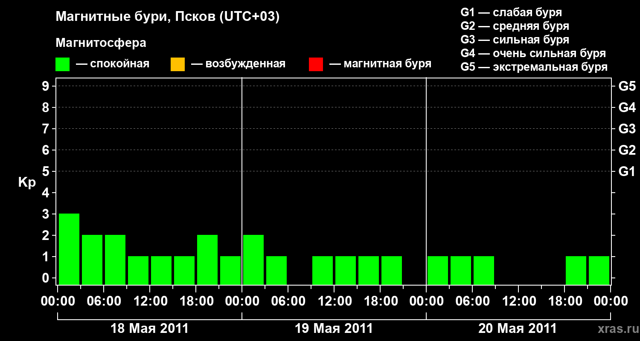Click the Kp axis value 9
Image resolution: width=640 pixels, height=341 pixels.
47,86
